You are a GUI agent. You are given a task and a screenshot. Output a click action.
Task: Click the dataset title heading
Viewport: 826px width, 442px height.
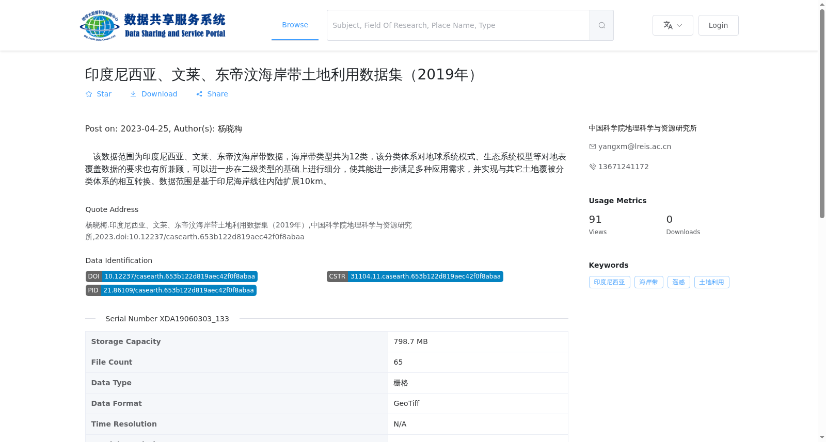click(x=283, y=75)
